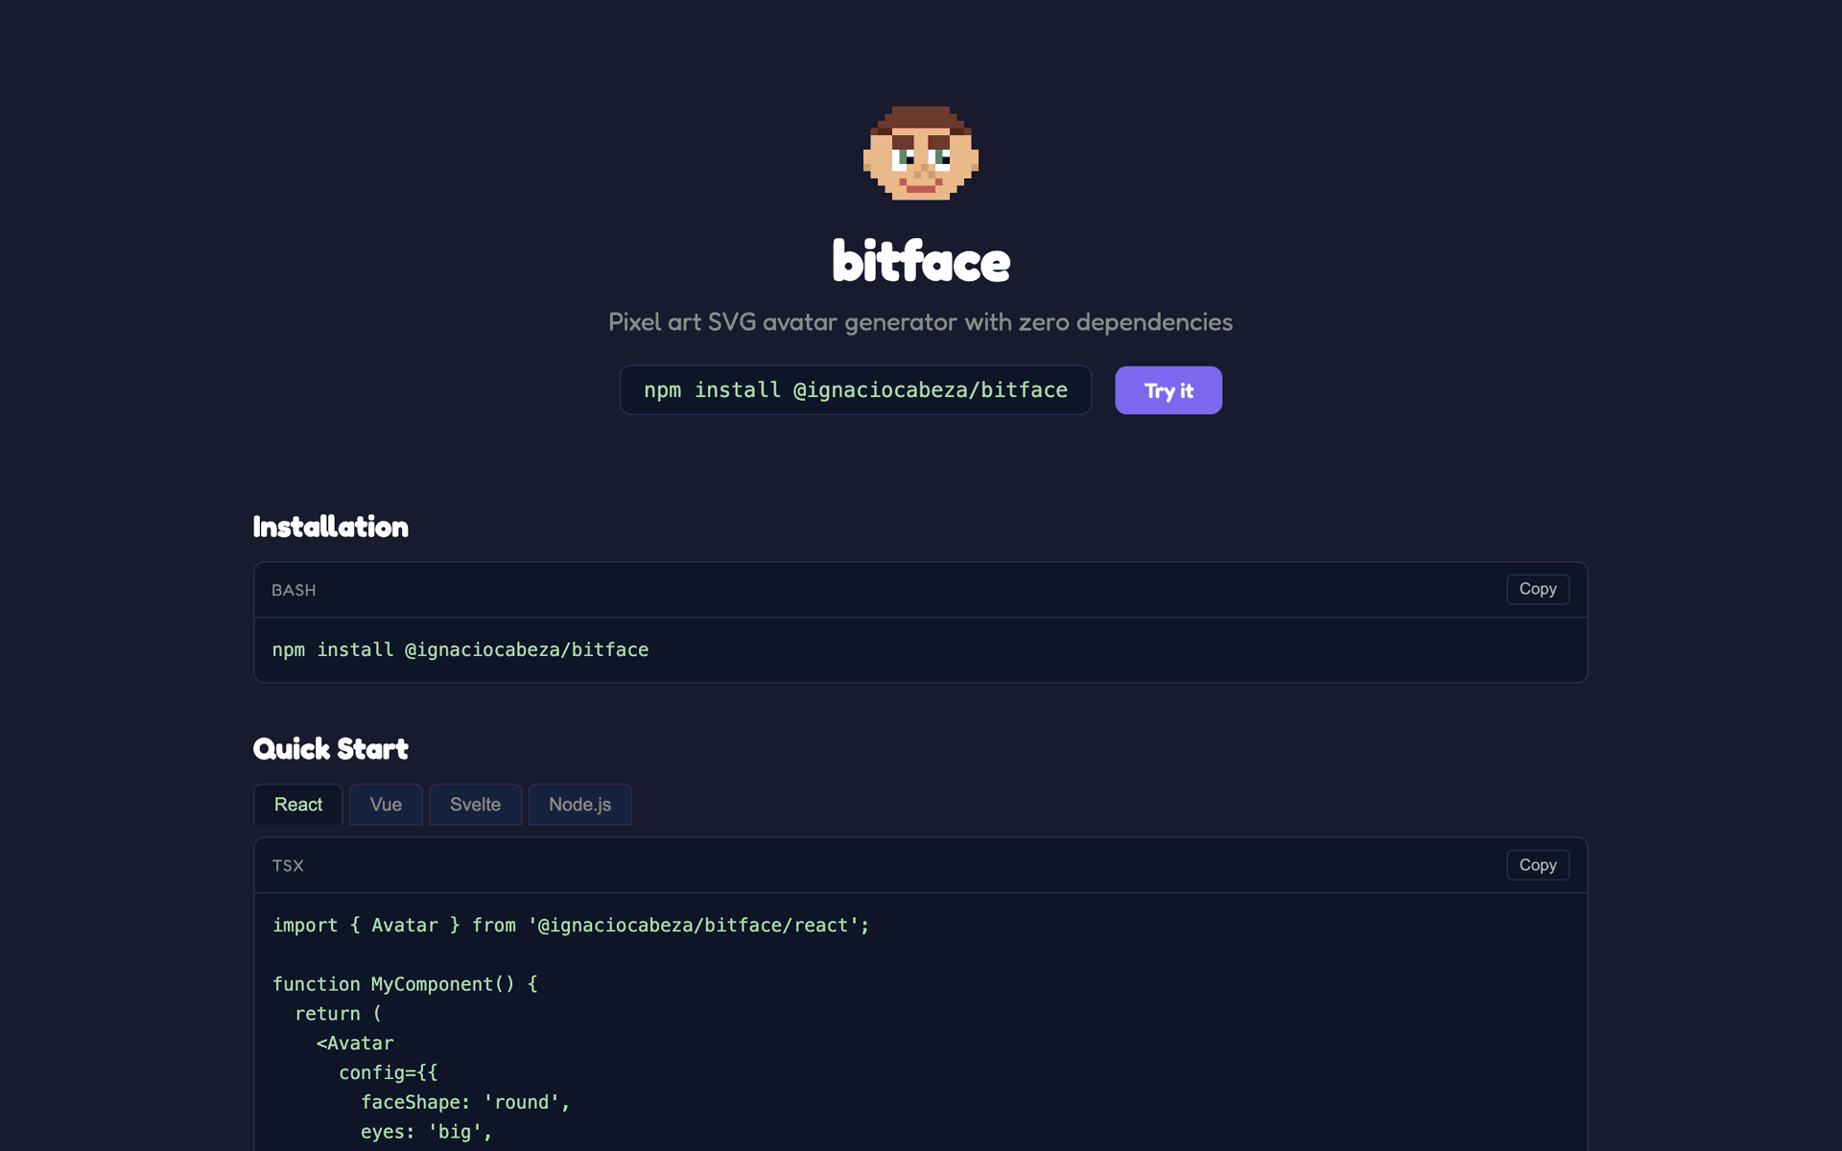Switch to the Vue tab
The width and height of the screenshot is (1842, 1151).
386,804
